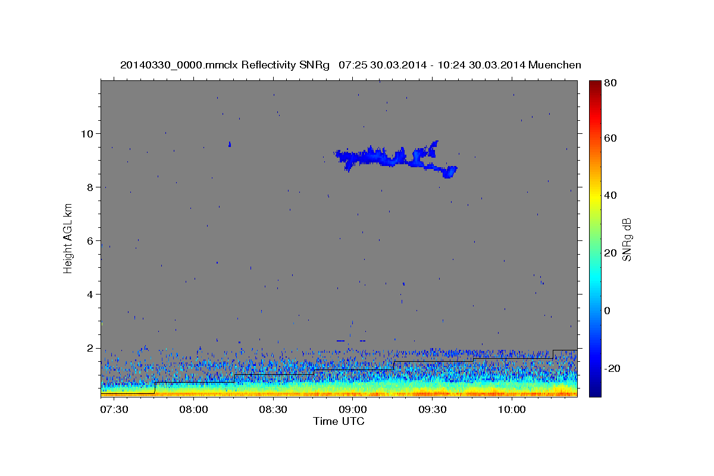Click the 09:00 time tick label
Image resolution: width=714 pixels, height=476 pixels.
352,409
